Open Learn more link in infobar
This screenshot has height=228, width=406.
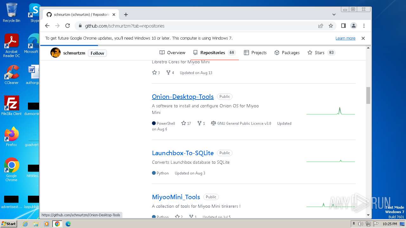(345, 38)
